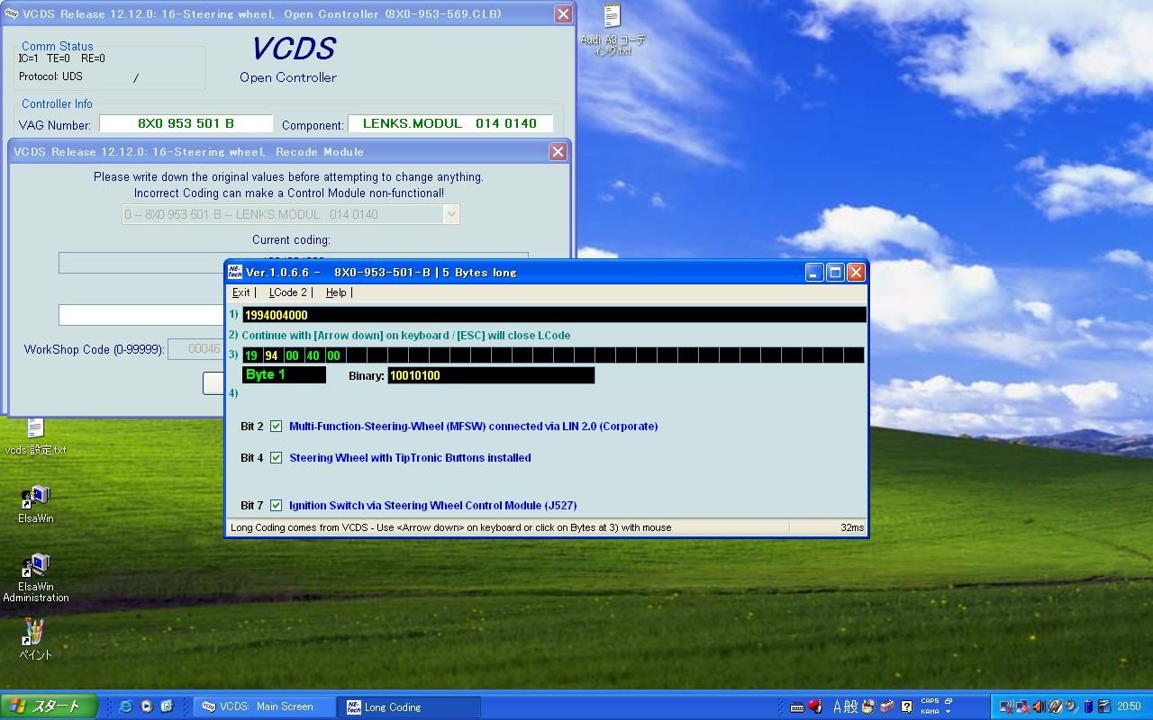Select byte 0 cell showing 19

point(251,355)
